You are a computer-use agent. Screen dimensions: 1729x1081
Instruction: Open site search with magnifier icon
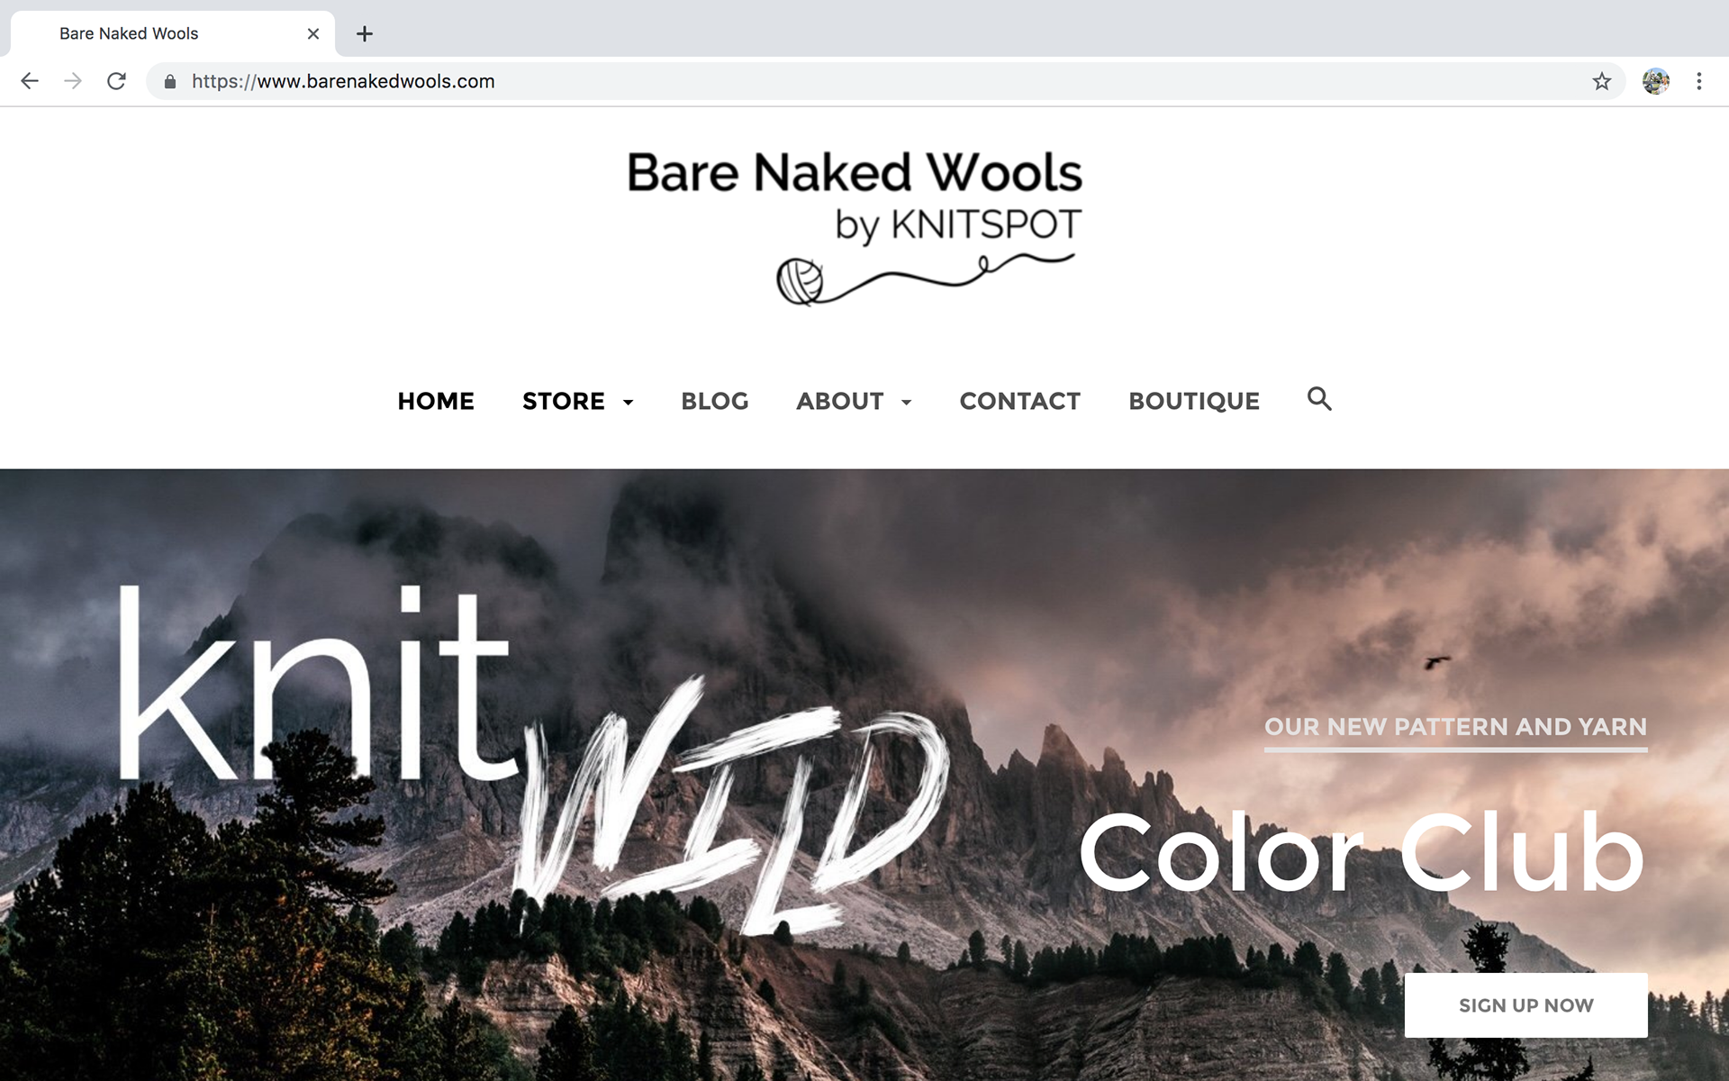coord(1319,398)
